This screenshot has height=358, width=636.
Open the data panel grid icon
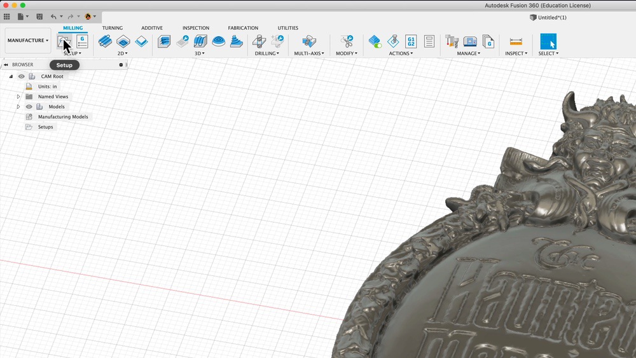tap(7, 17)
